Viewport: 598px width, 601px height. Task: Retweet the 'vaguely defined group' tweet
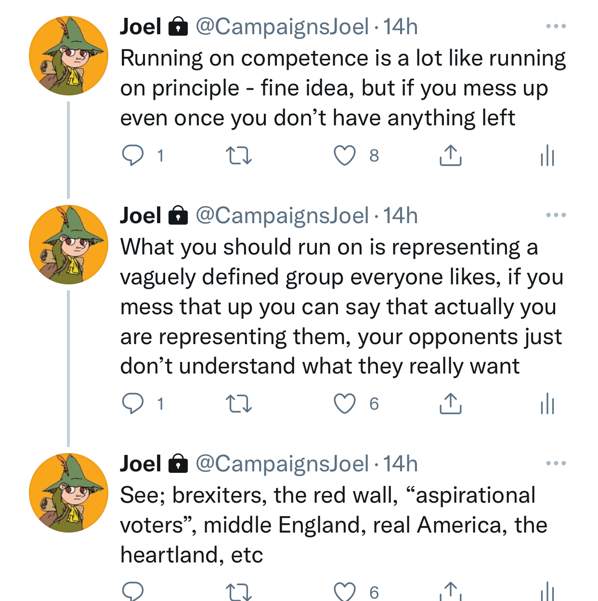[239, 404]
